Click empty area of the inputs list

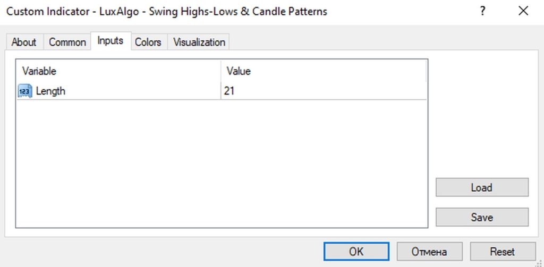(x=222, y=163)
